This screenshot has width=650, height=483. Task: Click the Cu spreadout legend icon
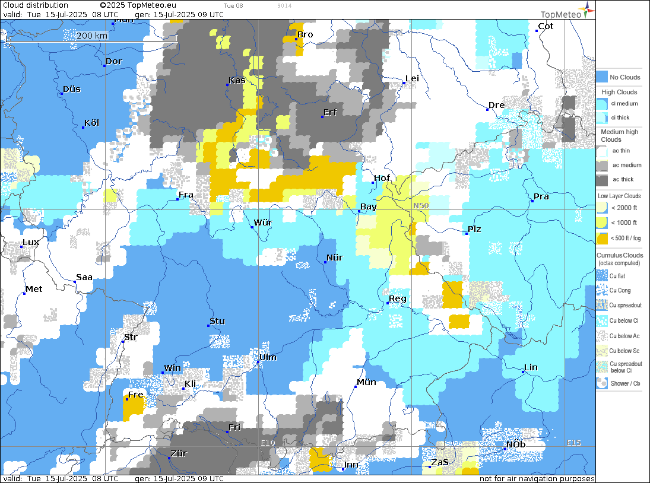602,306
